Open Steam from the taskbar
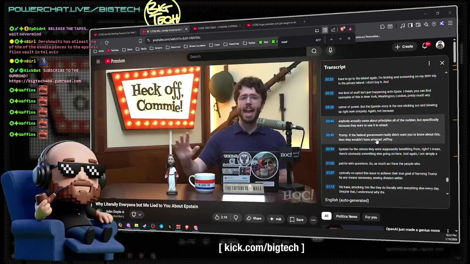This screenshot has height=264, width=470. (x=144, y=226)
